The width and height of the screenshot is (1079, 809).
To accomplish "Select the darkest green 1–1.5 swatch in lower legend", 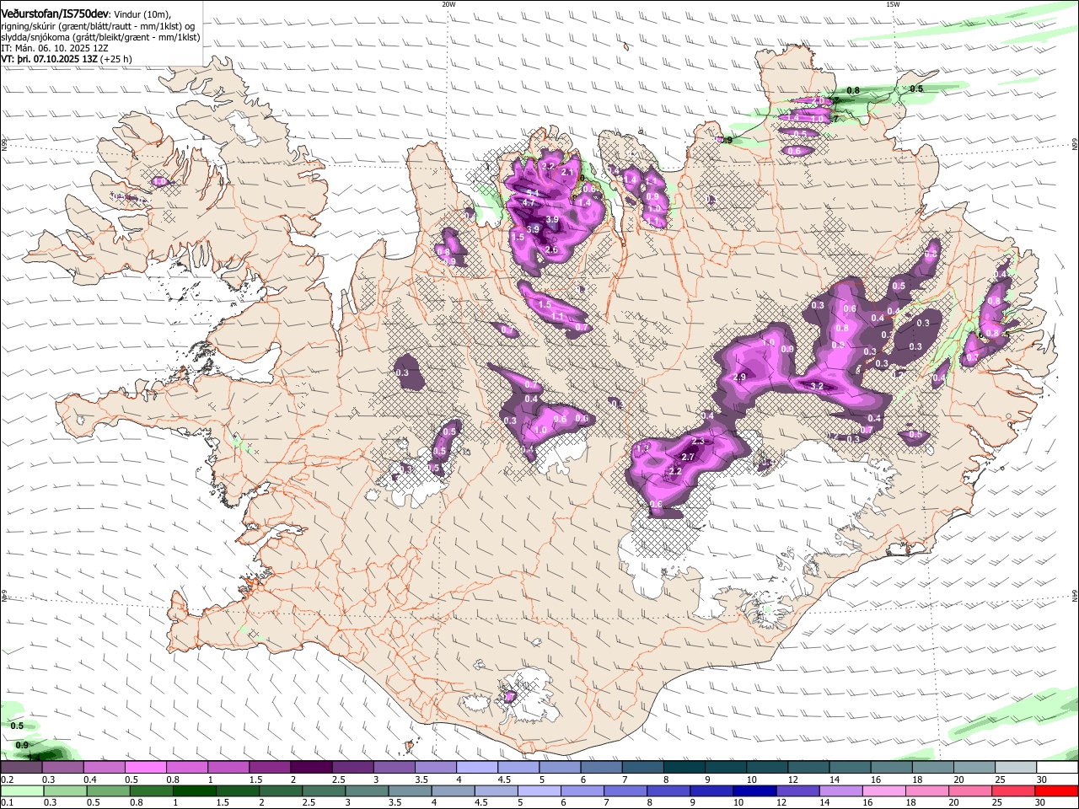I will 194,790.
